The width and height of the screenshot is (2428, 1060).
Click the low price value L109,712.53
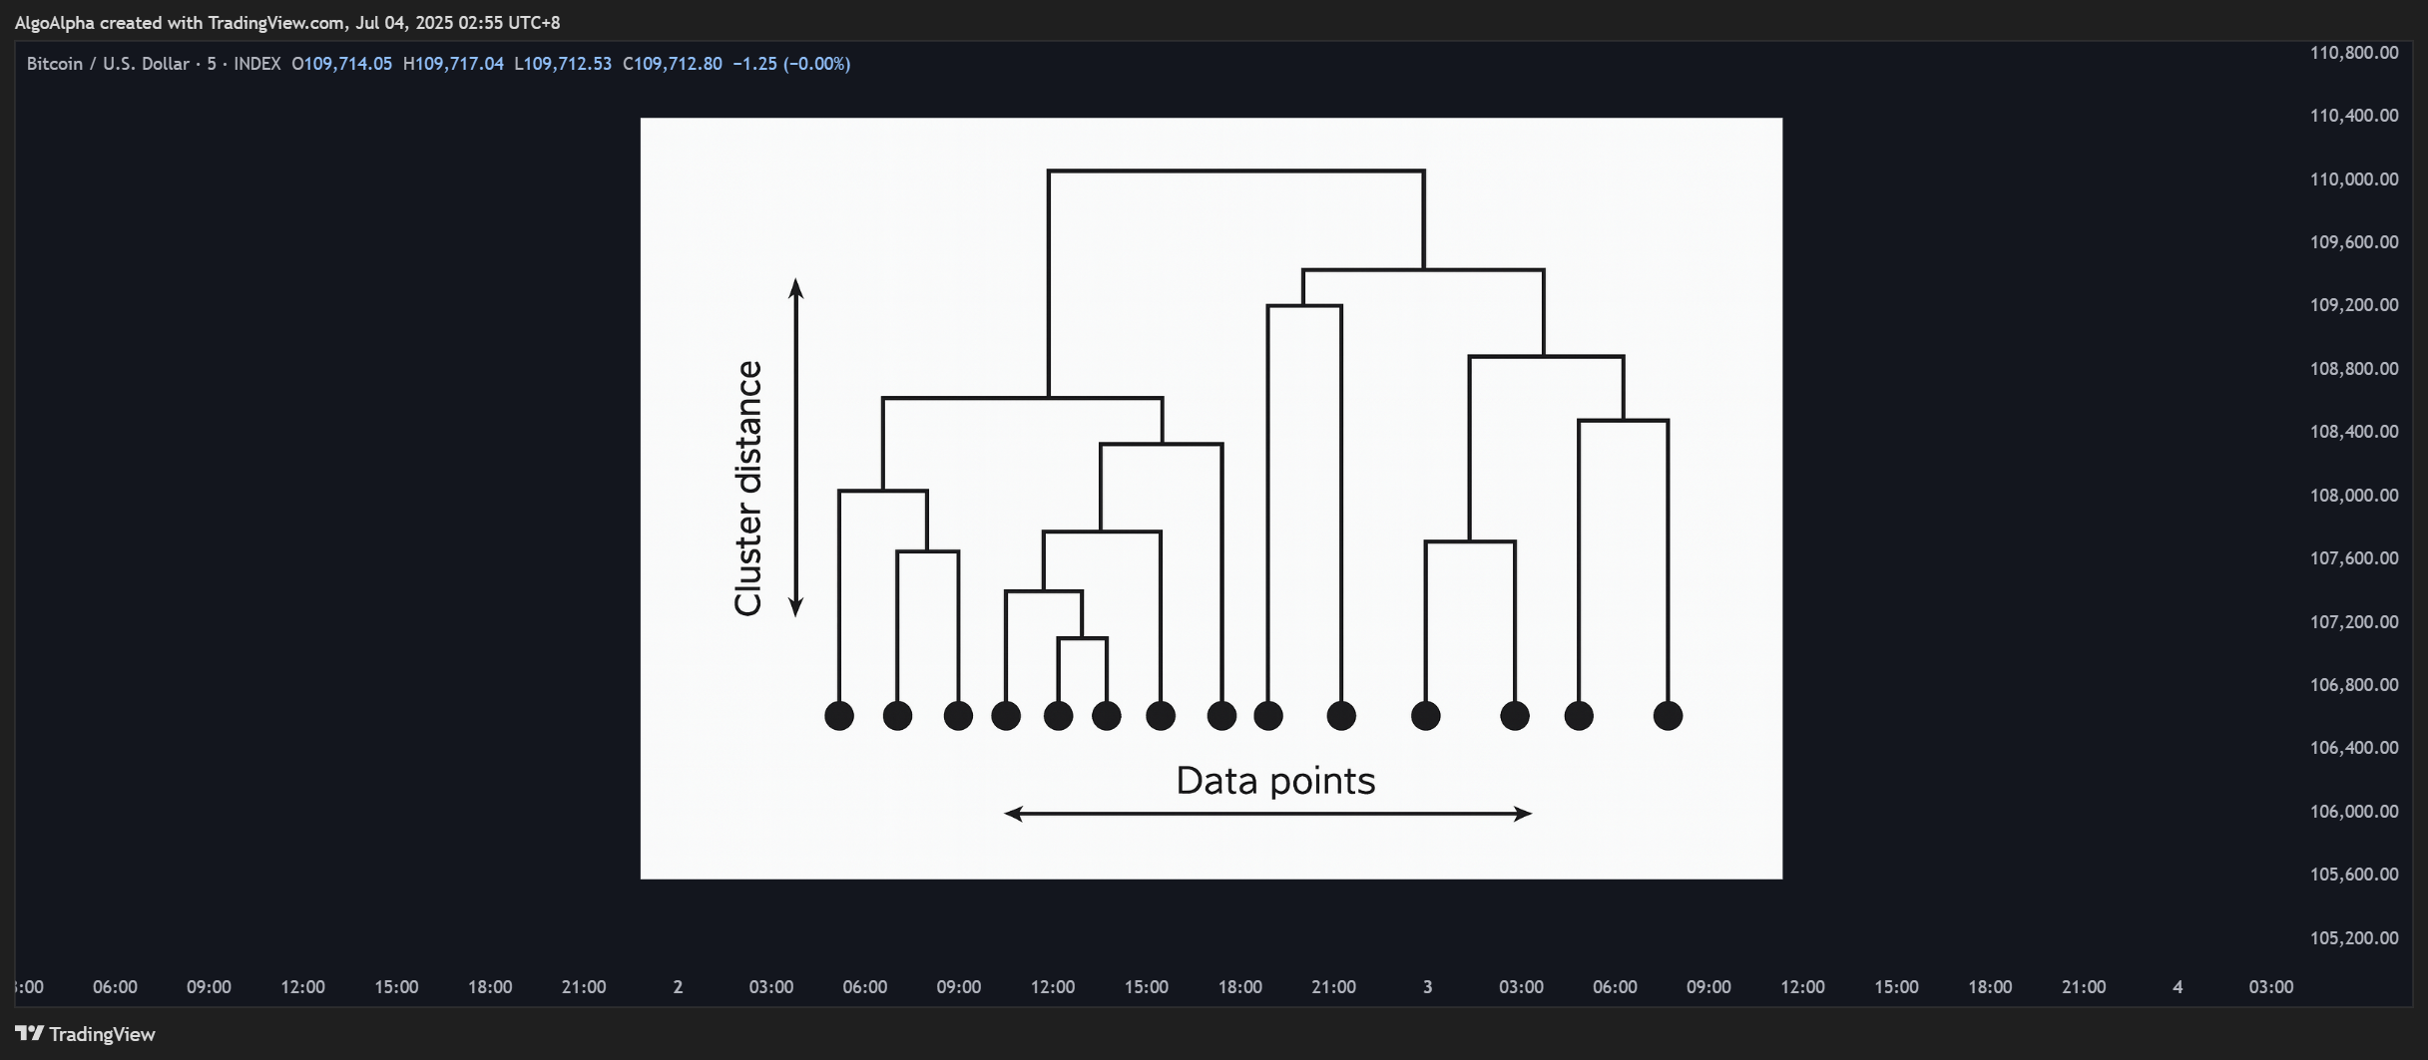tap(563, 64)
